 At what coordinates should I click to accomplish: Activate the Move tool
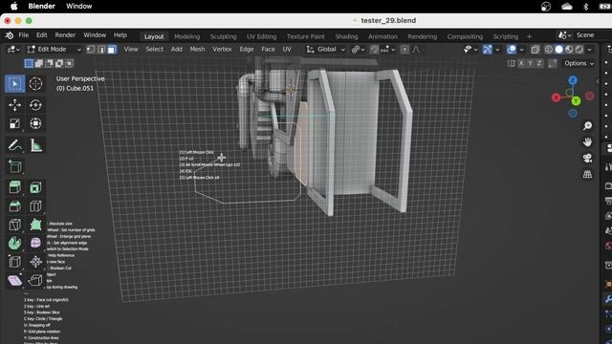15,105
